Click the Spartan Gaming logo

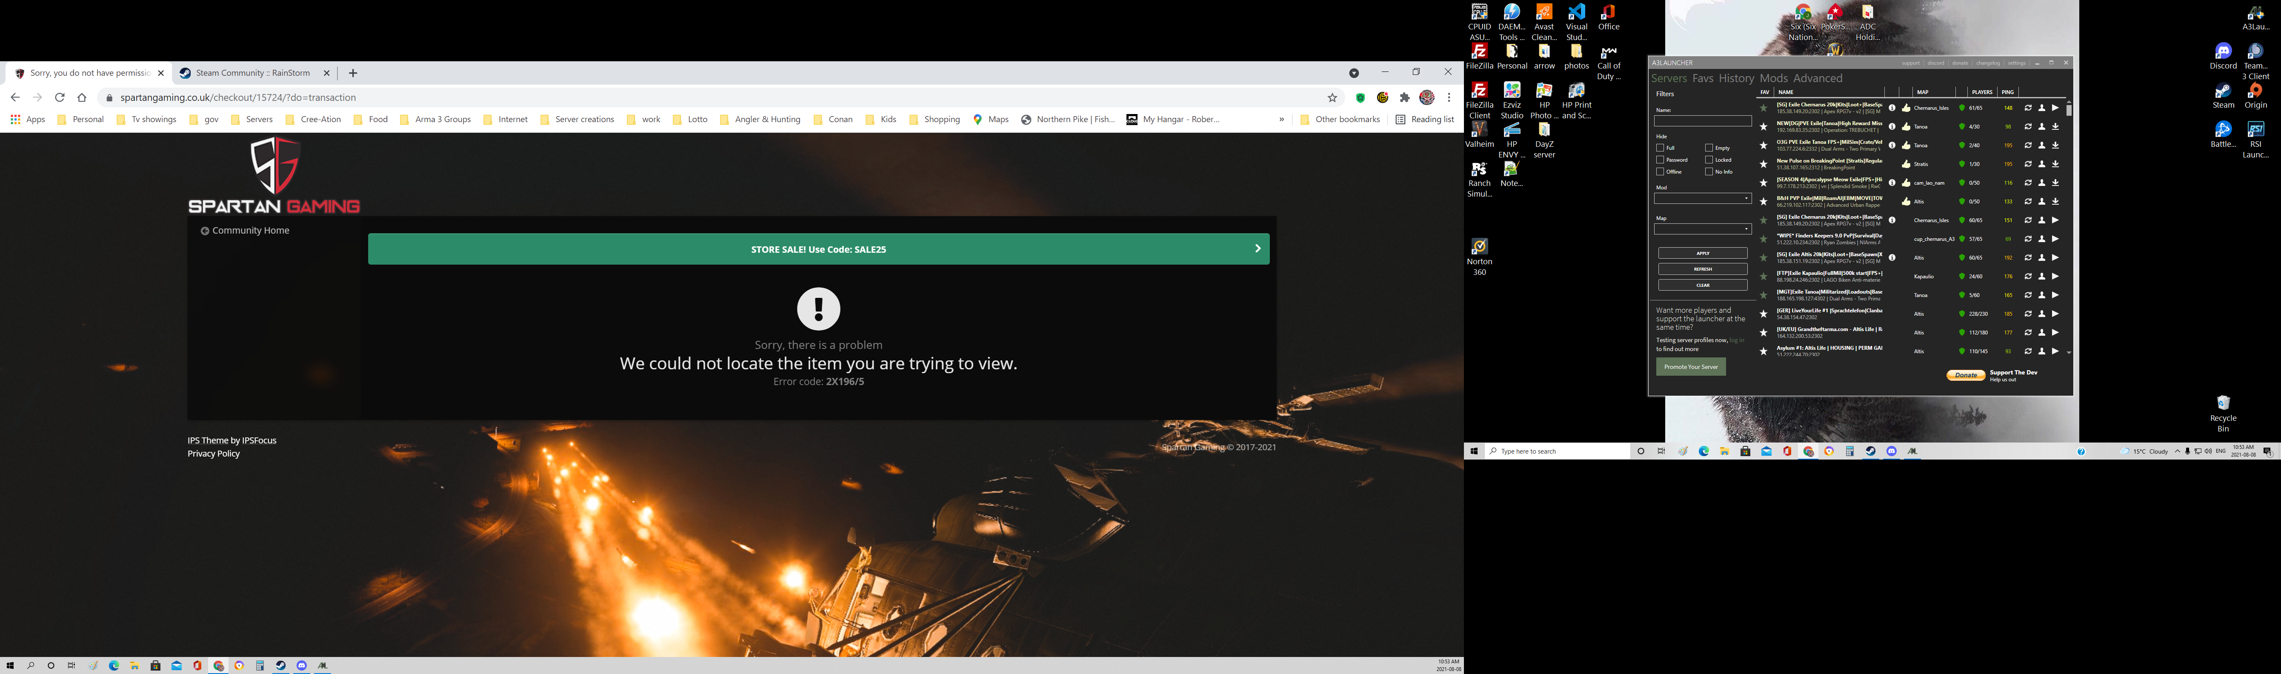[x=274, y=175]
